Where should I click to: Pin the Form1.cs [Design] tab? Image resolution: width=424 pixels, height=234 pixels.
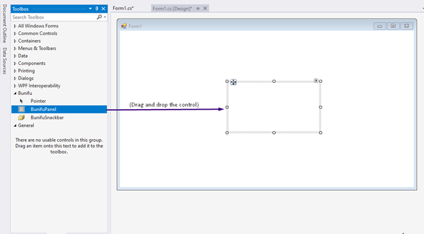[x=198, y=9]
